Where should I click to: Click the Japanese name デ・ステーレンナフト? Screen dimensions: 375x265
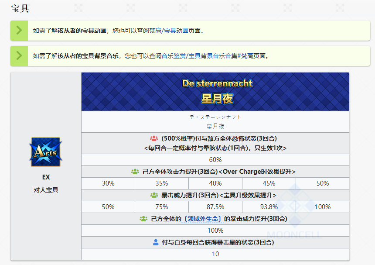coord(215,117)
